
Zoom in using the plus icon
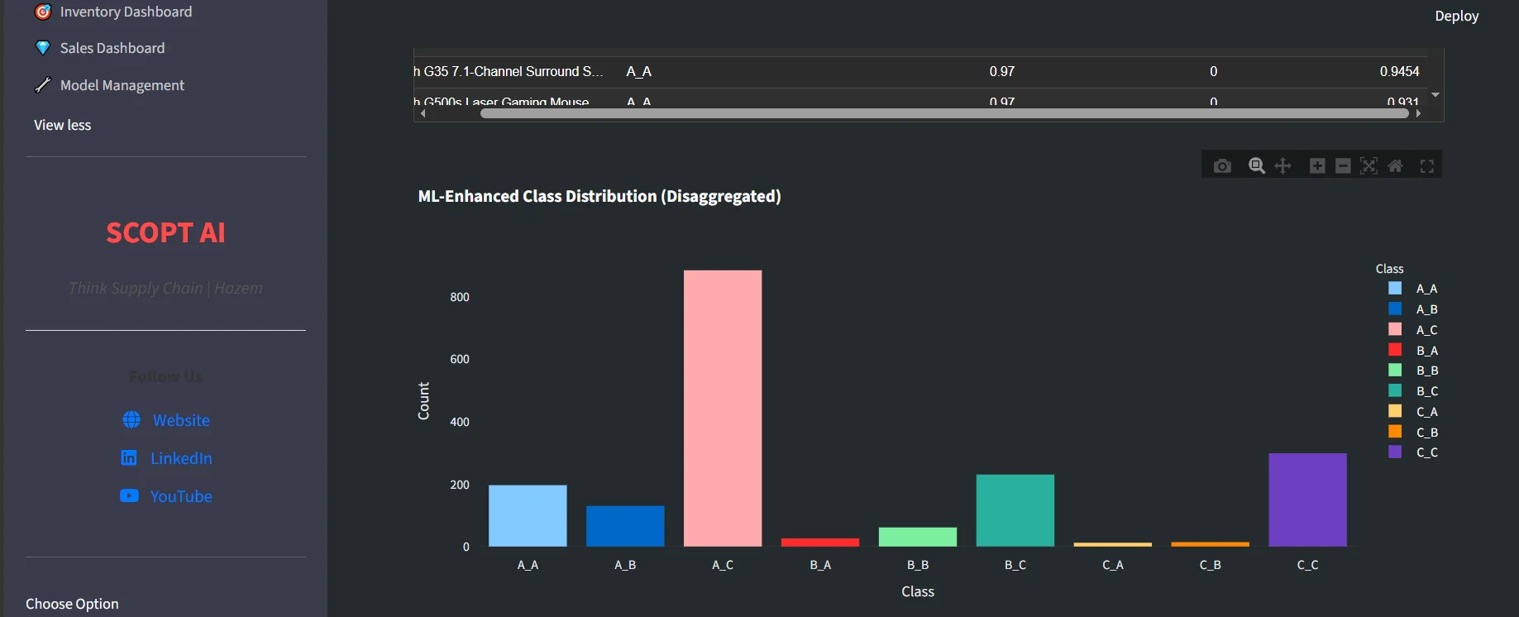1317,166
